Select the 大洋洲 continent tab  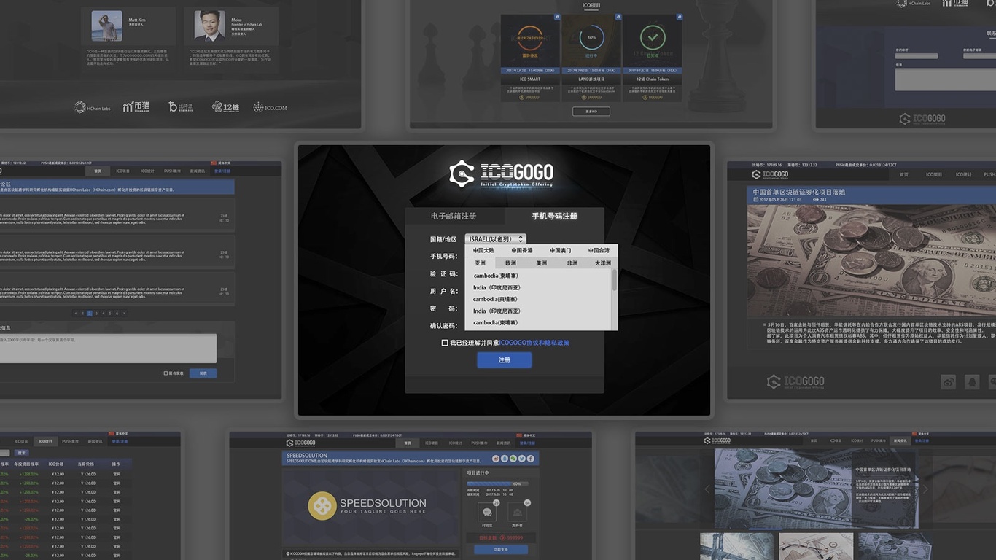pyautogui.click(x=603, y=262)
